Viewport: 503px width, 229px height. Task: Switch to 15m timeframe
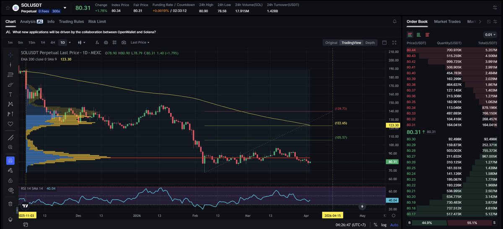(31, 42)
